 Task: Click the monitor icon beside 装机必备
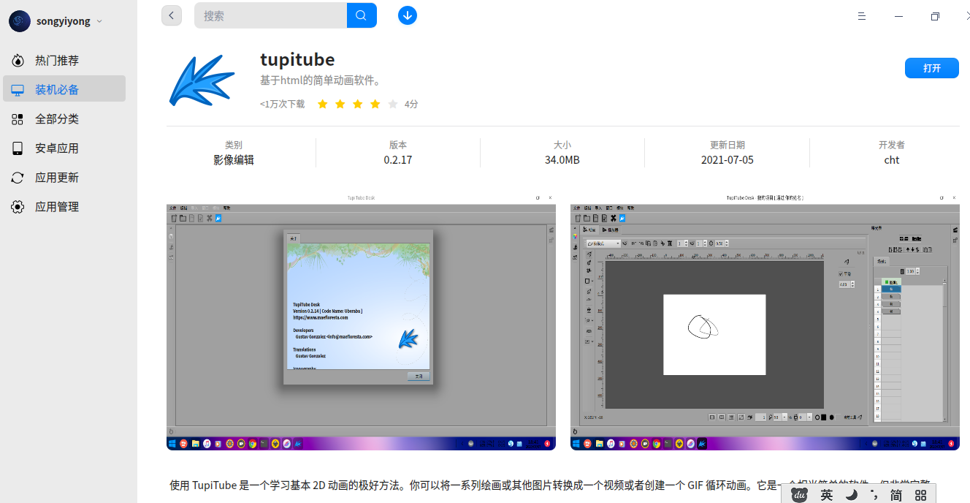click(18, 90)
